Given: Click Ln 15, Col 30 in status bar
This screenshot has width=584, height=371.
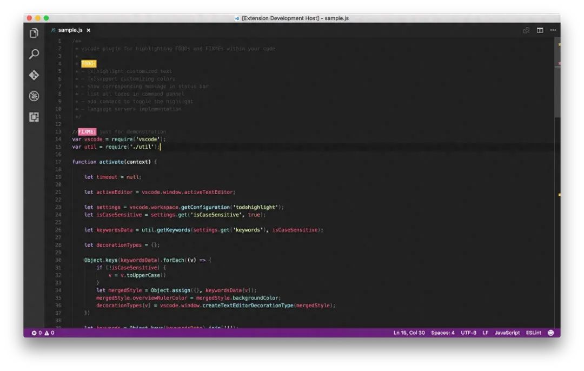Looking at the screenshot, I should [409, 333].
